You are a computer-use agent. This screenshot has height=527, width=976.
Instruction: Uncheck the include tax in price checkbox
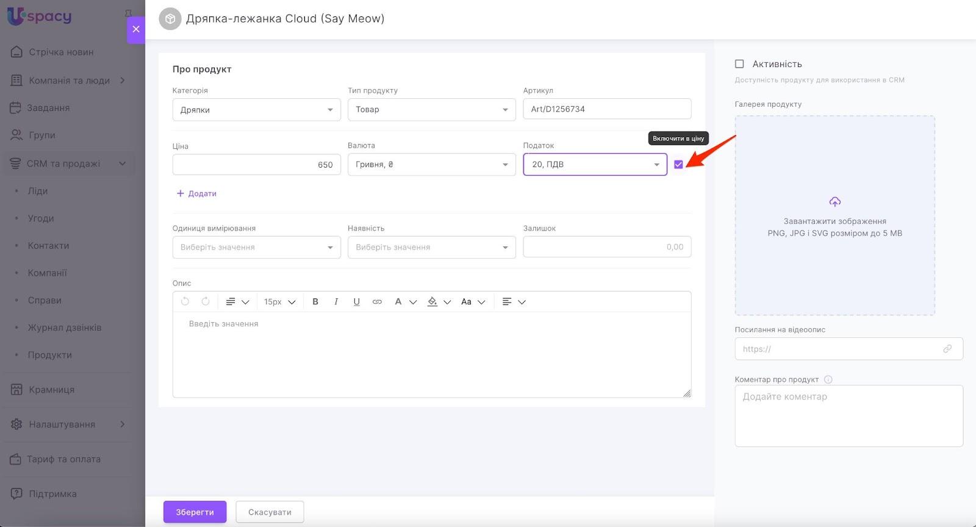point(678,165)
